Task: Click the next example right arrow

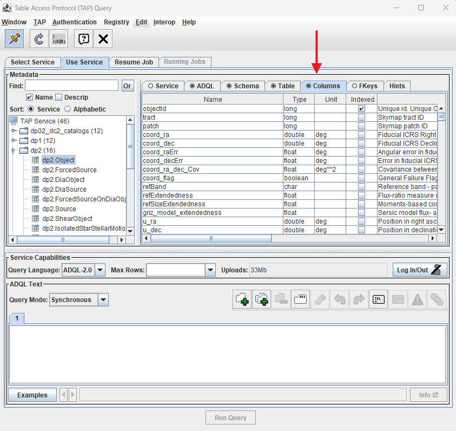Action: (x=73, y=395)
